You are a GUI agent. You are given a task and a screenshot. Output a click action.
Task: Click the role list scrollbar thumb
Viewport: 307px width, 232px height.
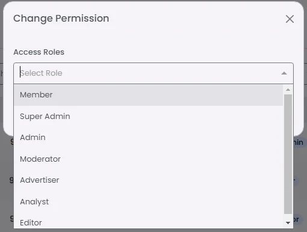(x=288, y=154)
